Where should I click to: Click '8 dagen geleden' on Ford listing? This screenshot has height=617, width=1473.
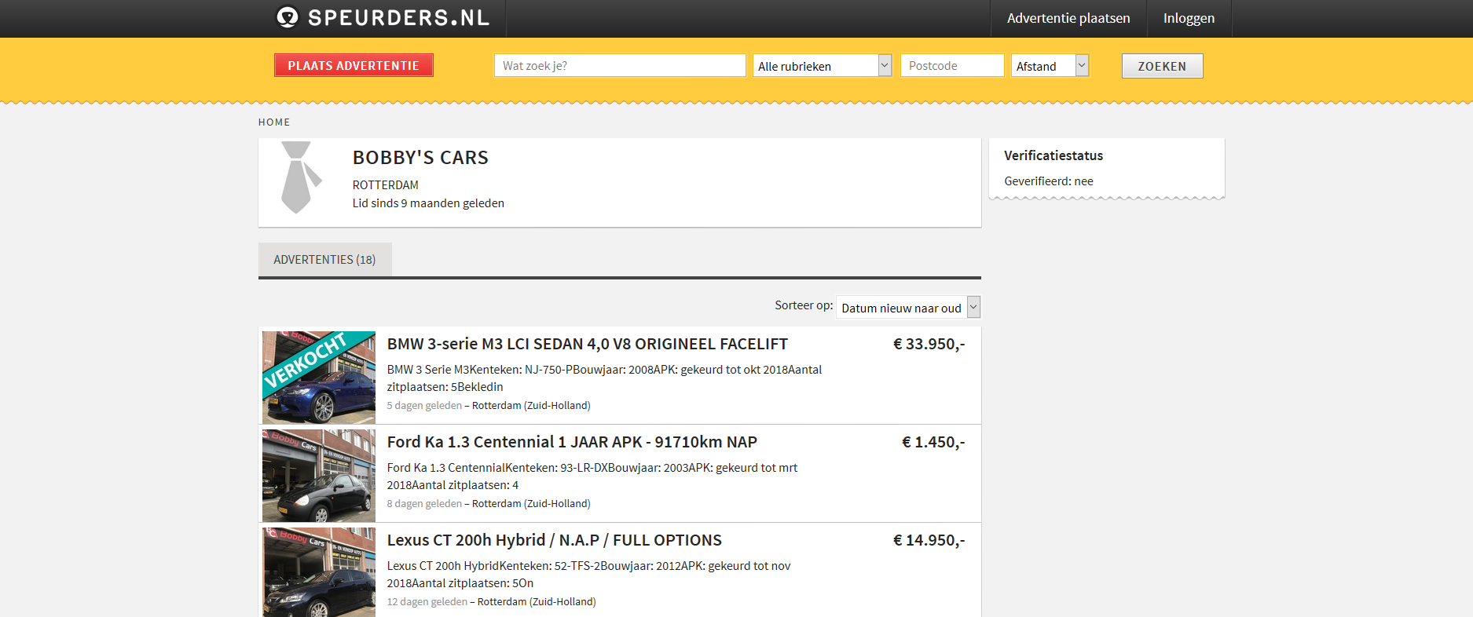point(424,503)
